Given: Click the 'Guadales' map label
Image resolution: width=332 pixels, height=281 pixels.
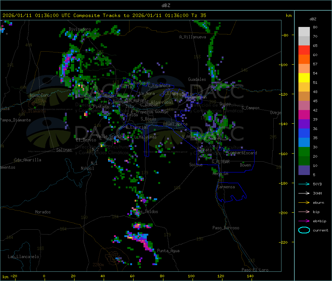Looking at the screenshot, I should coord(197,79).
